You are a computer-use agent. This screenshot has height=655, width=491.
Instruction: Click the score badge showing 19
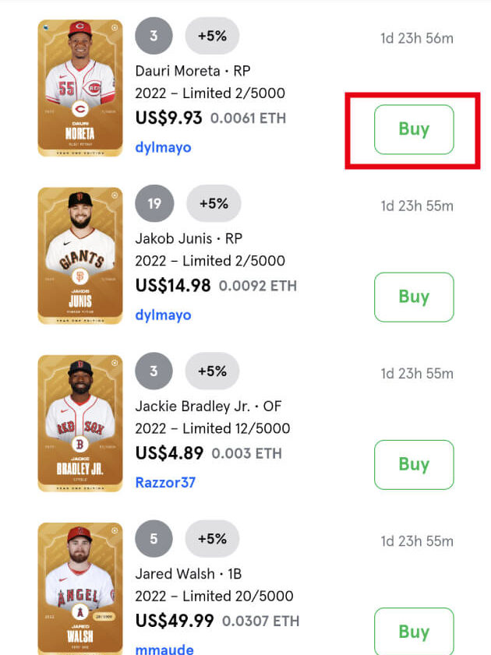point(154,203)
